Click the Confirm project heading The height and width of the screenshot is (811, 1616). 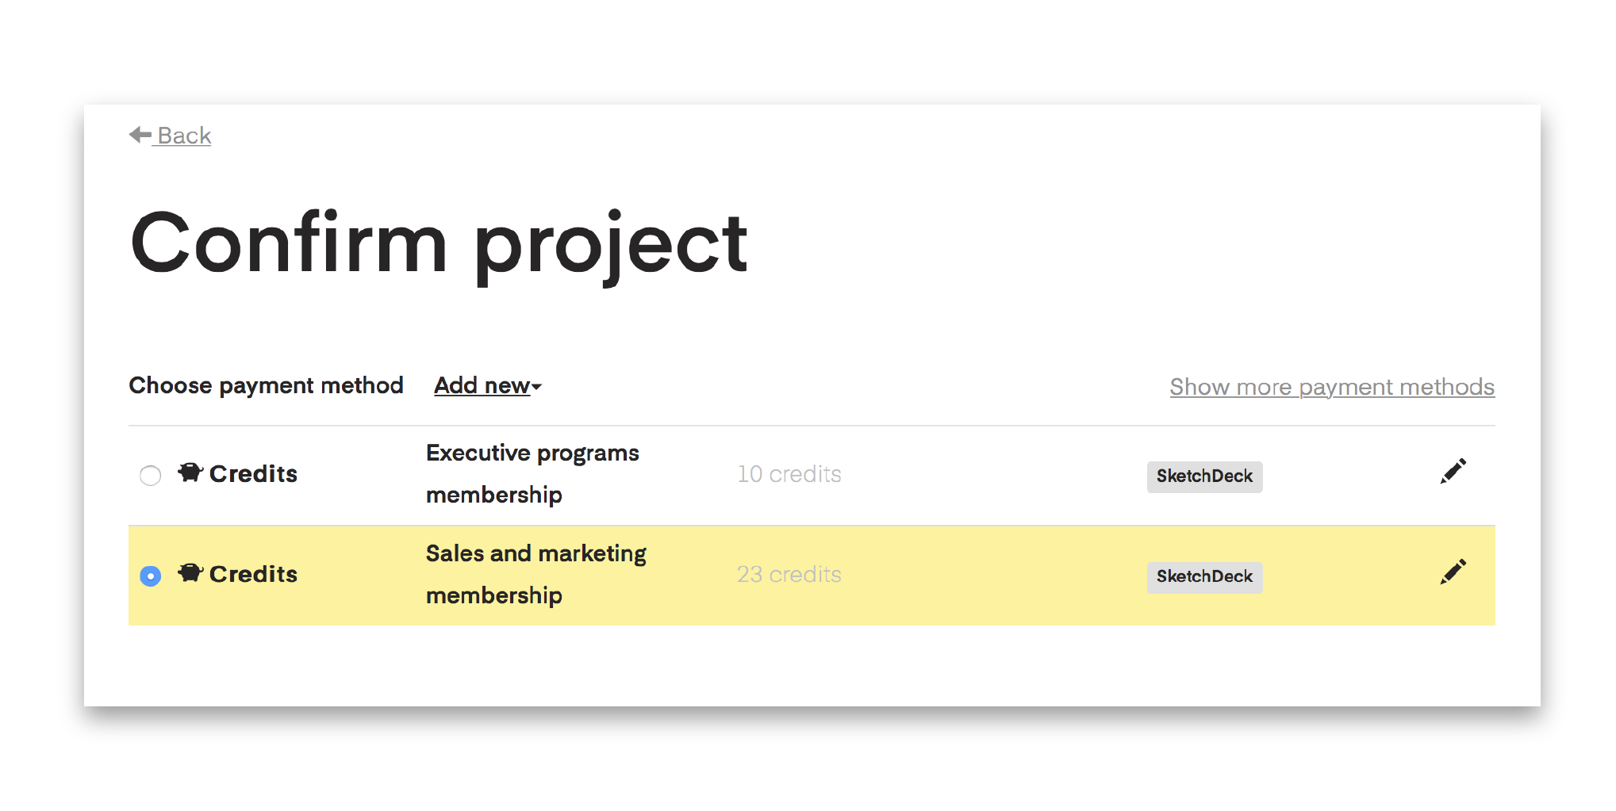coord(439,244)
